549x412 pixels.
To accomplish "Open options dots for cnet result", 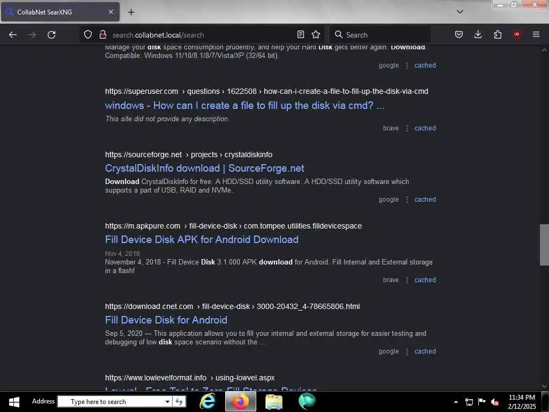I will pos(407,351).
